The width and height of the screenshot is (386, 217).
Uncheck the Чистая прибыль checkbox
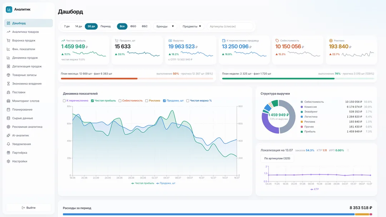tap(92, 101)
